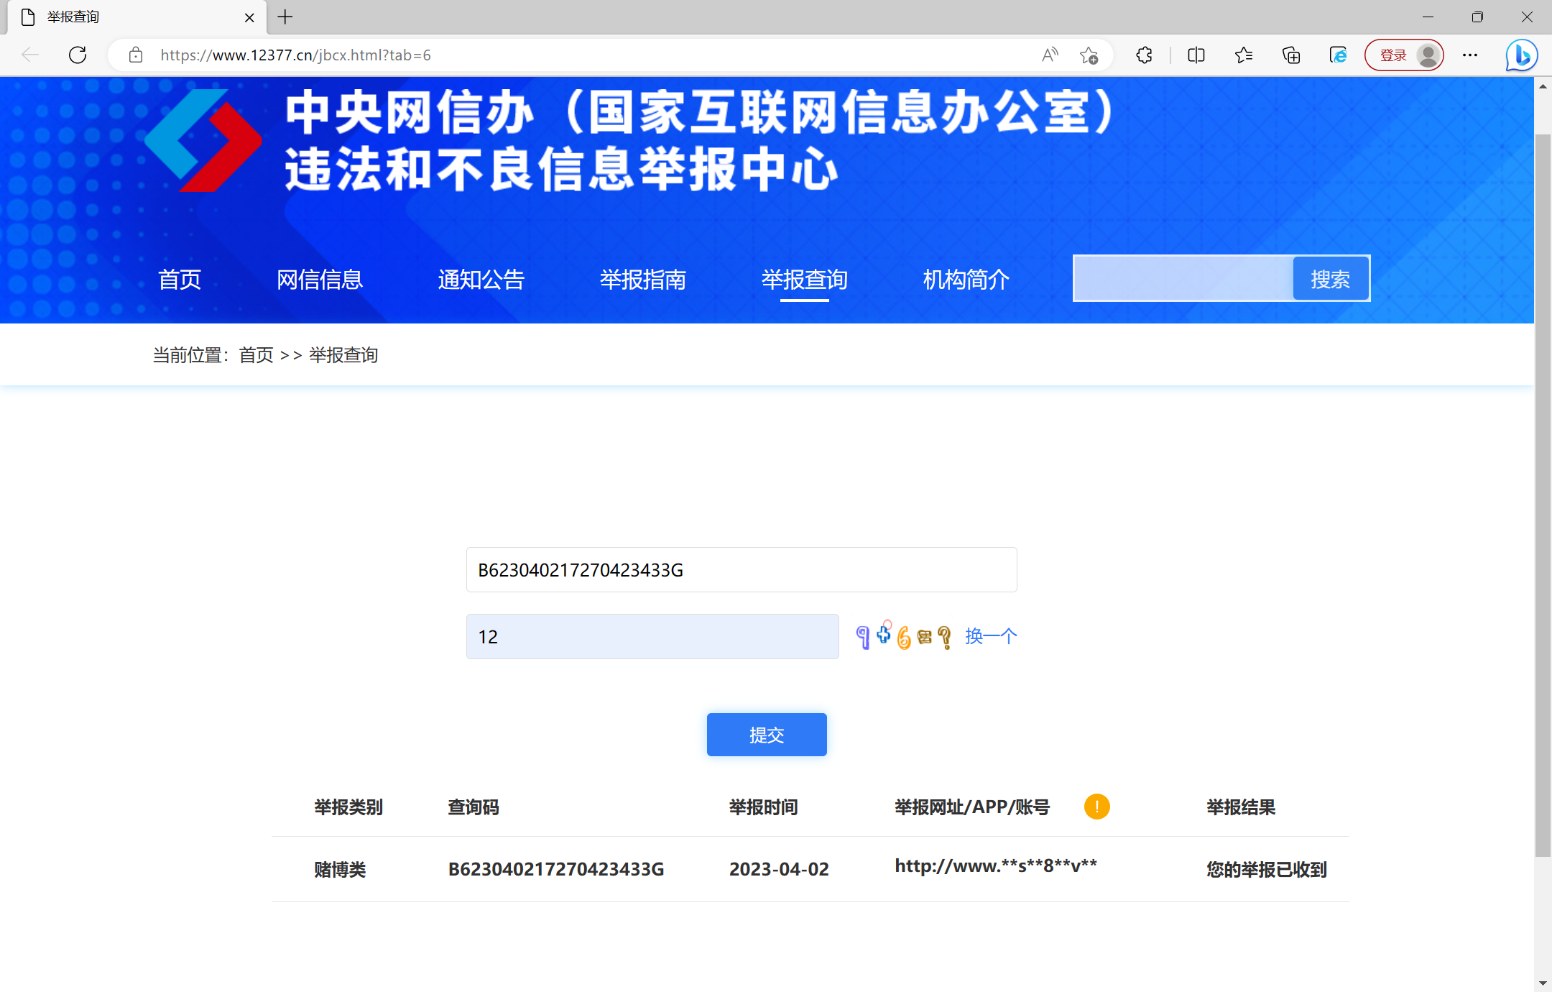Go back to the previous page
The width and height of the screenshot is (1552, 992).
29,55
